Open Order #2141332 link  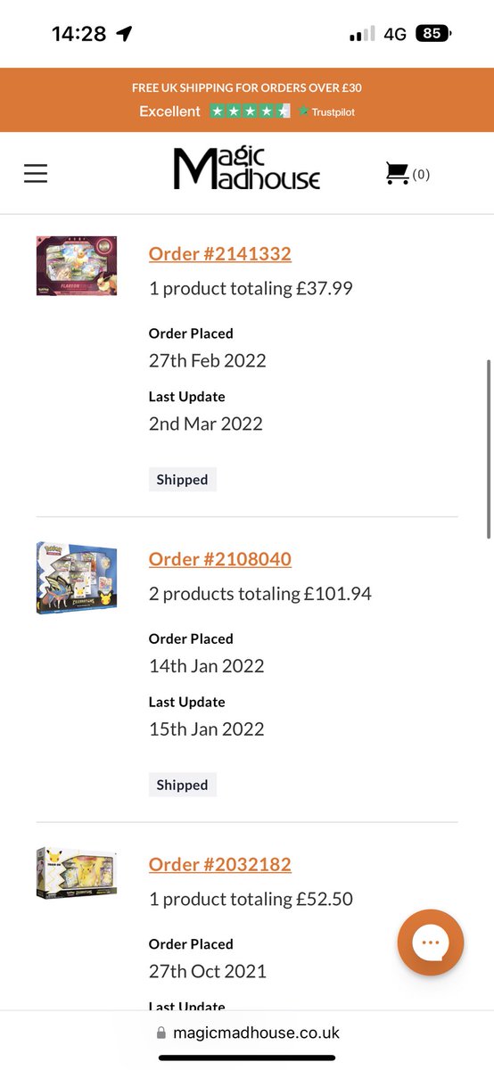(x=220, y=254)
